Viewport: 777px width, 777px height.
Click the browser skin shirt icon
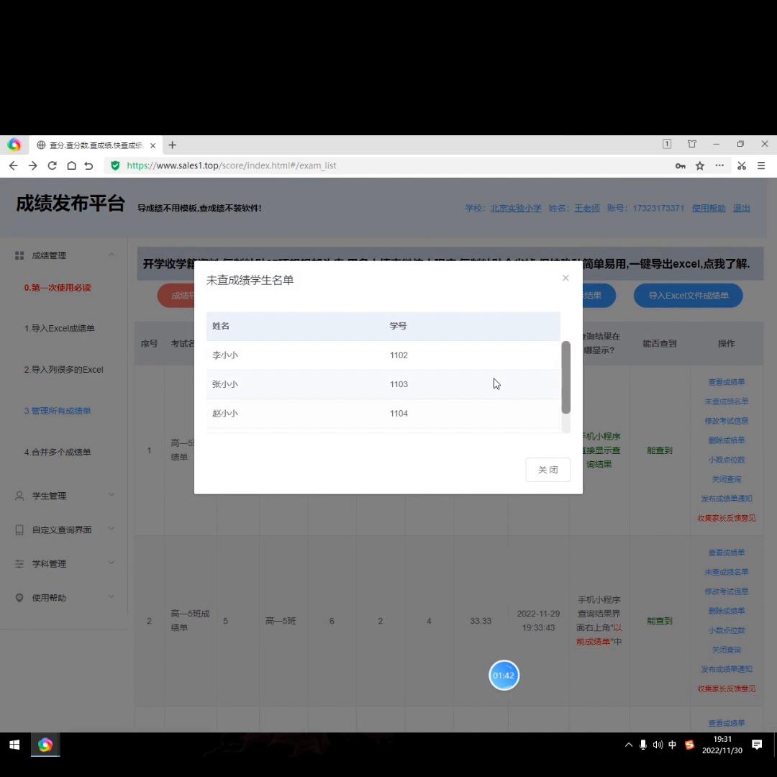coord(692,144)
